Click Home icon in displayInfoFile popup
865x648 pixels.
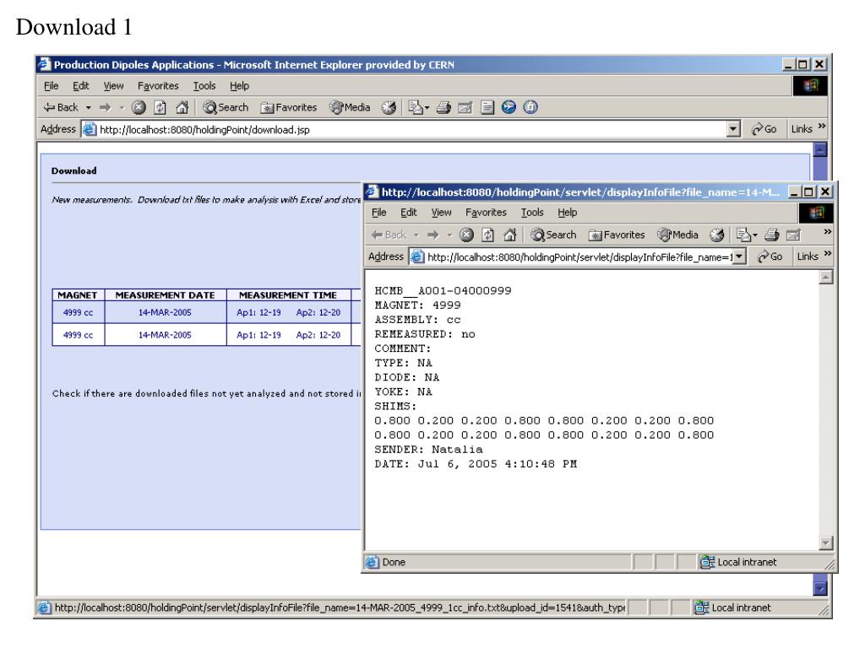point(509,235)
